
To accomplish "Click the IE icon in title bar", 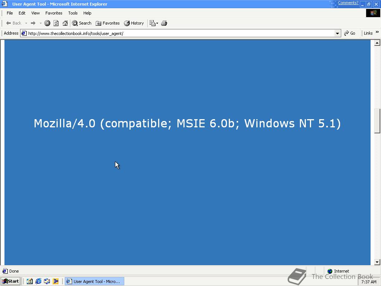I will [x=4, y=4].
